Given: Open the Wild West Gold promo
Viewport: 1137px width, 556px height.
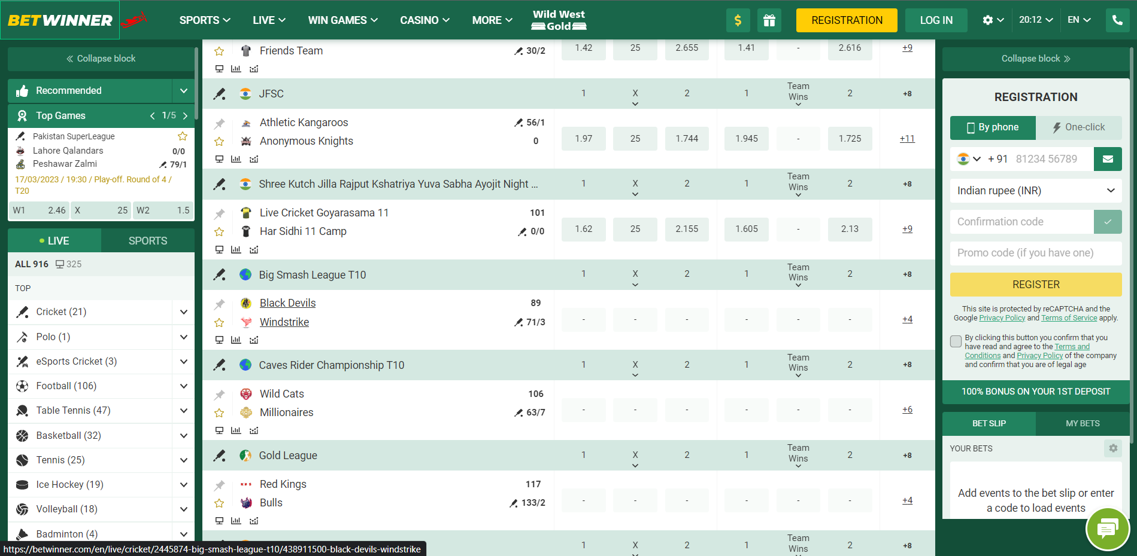Looking at the screenshot, I should click(x=559, y=20).
